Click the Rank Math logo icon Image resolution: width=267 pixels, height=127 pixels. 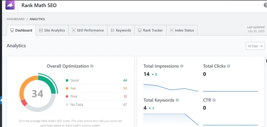(10, 5)
